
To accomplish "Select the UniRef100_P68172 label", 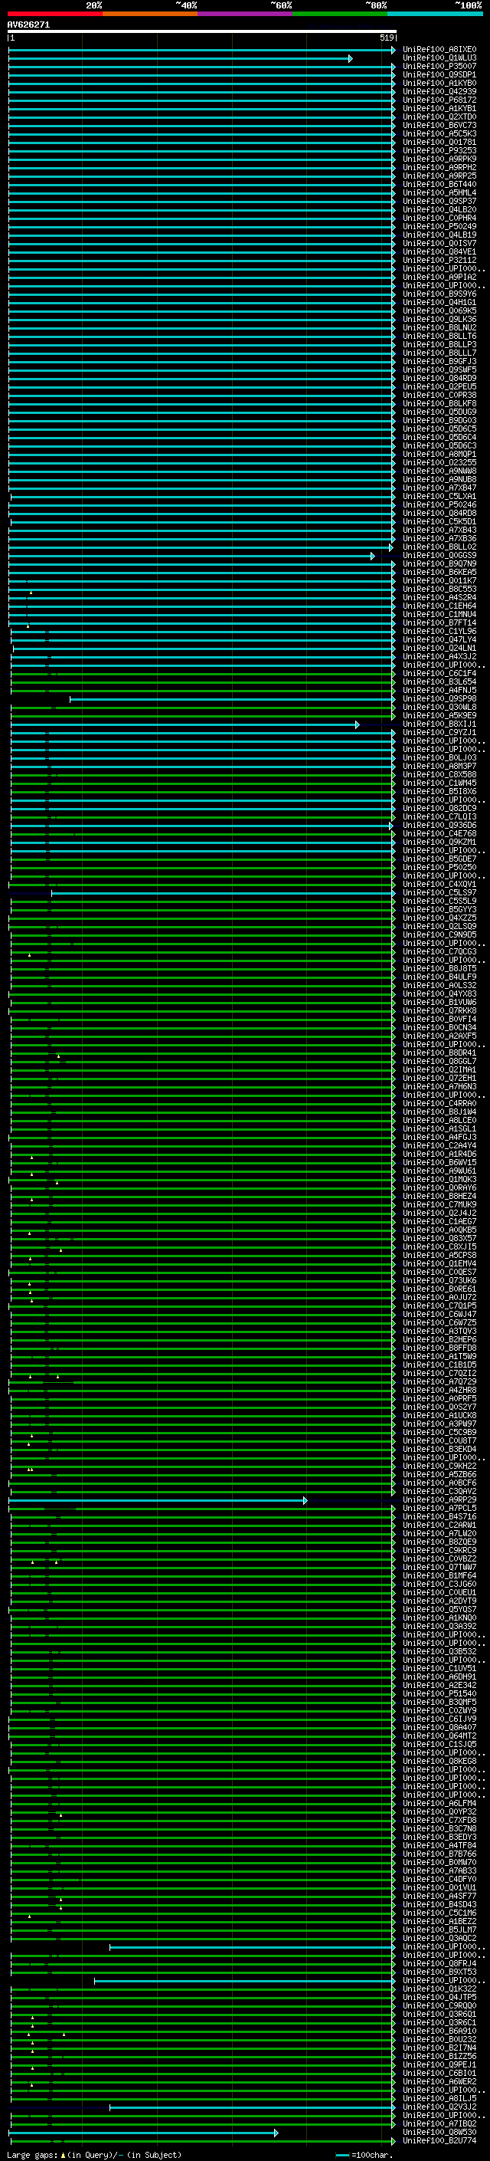I will coord(439,100).
